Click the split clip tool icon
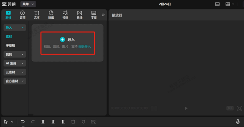 [x=43, y=121]
